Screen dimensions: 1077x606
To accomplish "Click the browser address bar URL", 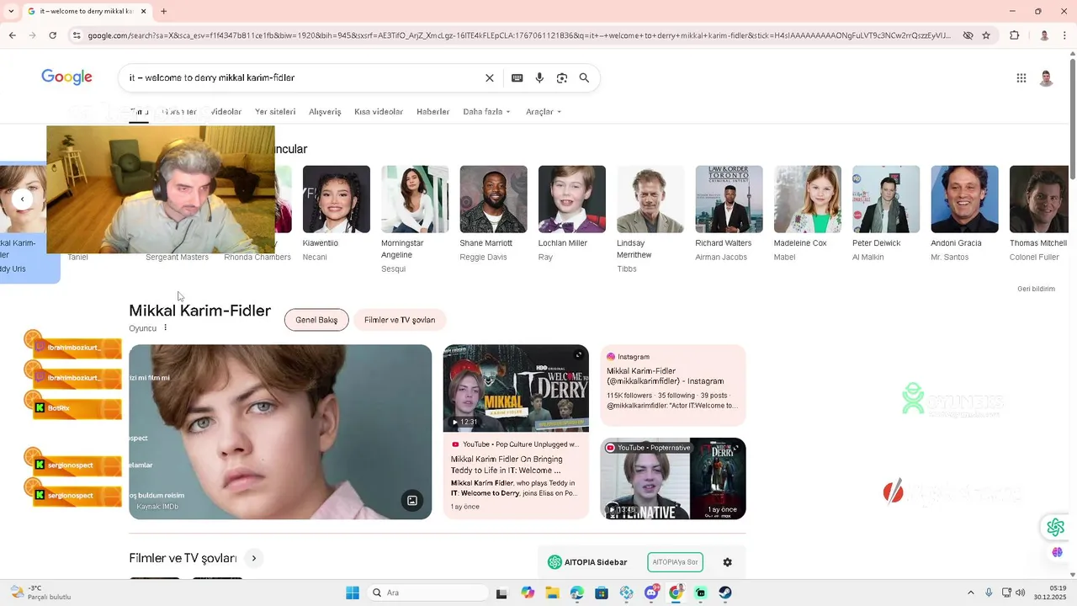I will (519, 35).
